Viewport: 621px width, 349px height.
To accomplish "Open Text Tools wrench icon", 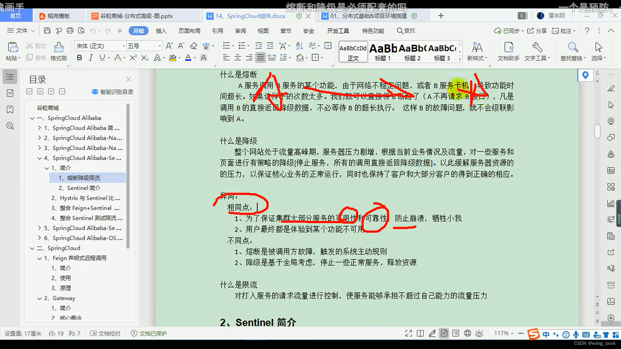I will point(537,48).
